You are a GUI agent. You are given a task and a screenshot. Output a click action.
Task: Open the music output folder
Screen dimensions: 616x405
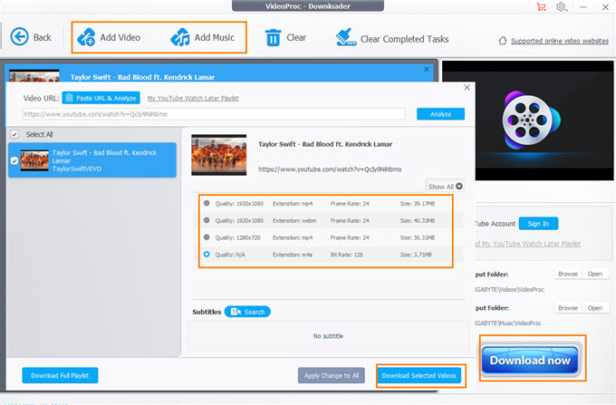(x=595, y=307)
